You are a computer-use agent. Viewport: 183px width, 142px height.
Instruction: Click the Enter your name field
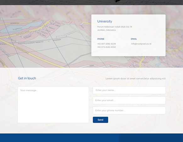point(129,90)
